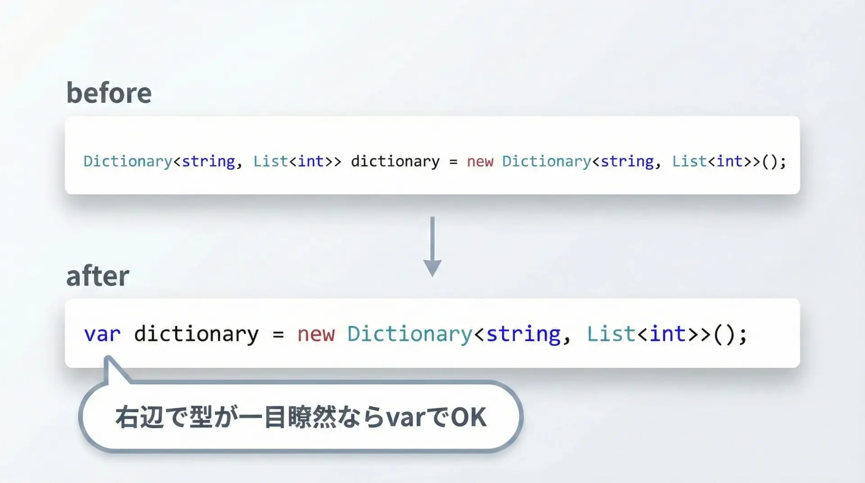The width and height of the screenshot is (865, 483).
Task: Select the speech bubble about var
Action: pyautogui.click(x=300, y=417)
